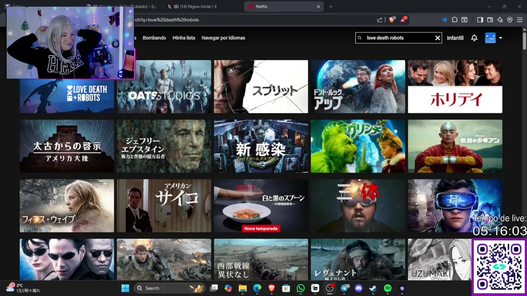The image size is (527, 296).
Task: Open the Brave Wallet icon
Action: pos(490,20)
